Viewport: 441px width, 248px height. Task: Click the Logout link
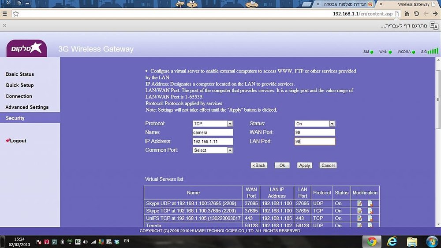[x=16, y=141]
